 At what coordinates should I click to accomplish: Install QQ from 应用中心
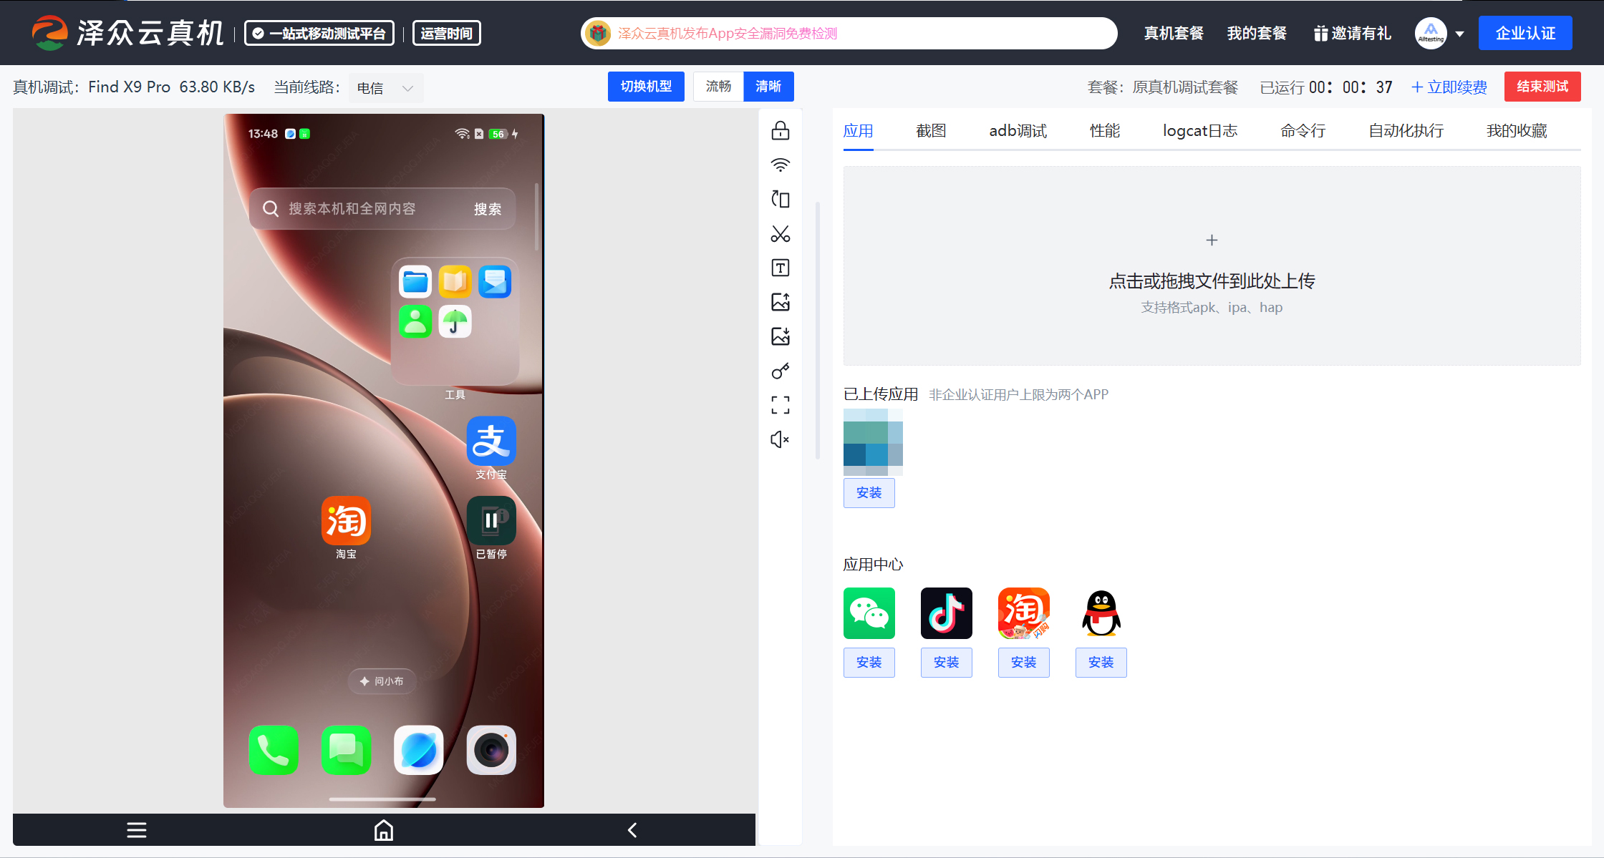click(1101, 663)
